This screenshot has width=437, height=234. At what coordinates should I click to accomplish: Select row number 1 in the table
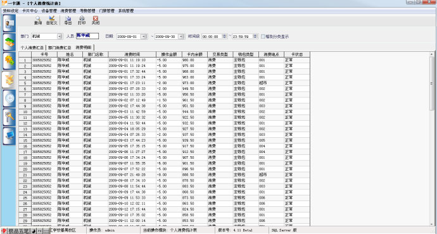25,60
